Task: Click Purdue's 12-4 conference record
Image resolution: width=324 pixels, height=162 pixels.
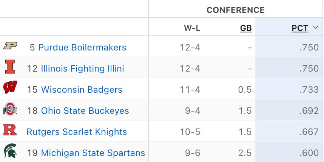Action: click(192, 47)
